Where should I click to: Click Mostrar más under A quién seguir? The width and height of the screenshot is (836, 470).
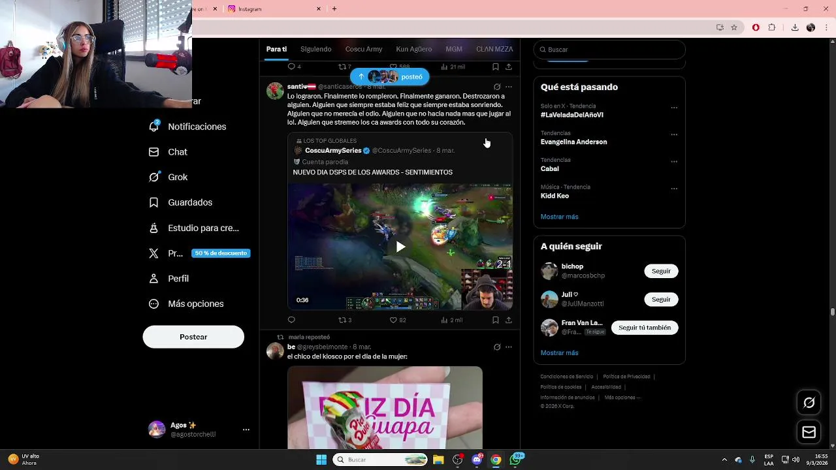tap(560, 352)
